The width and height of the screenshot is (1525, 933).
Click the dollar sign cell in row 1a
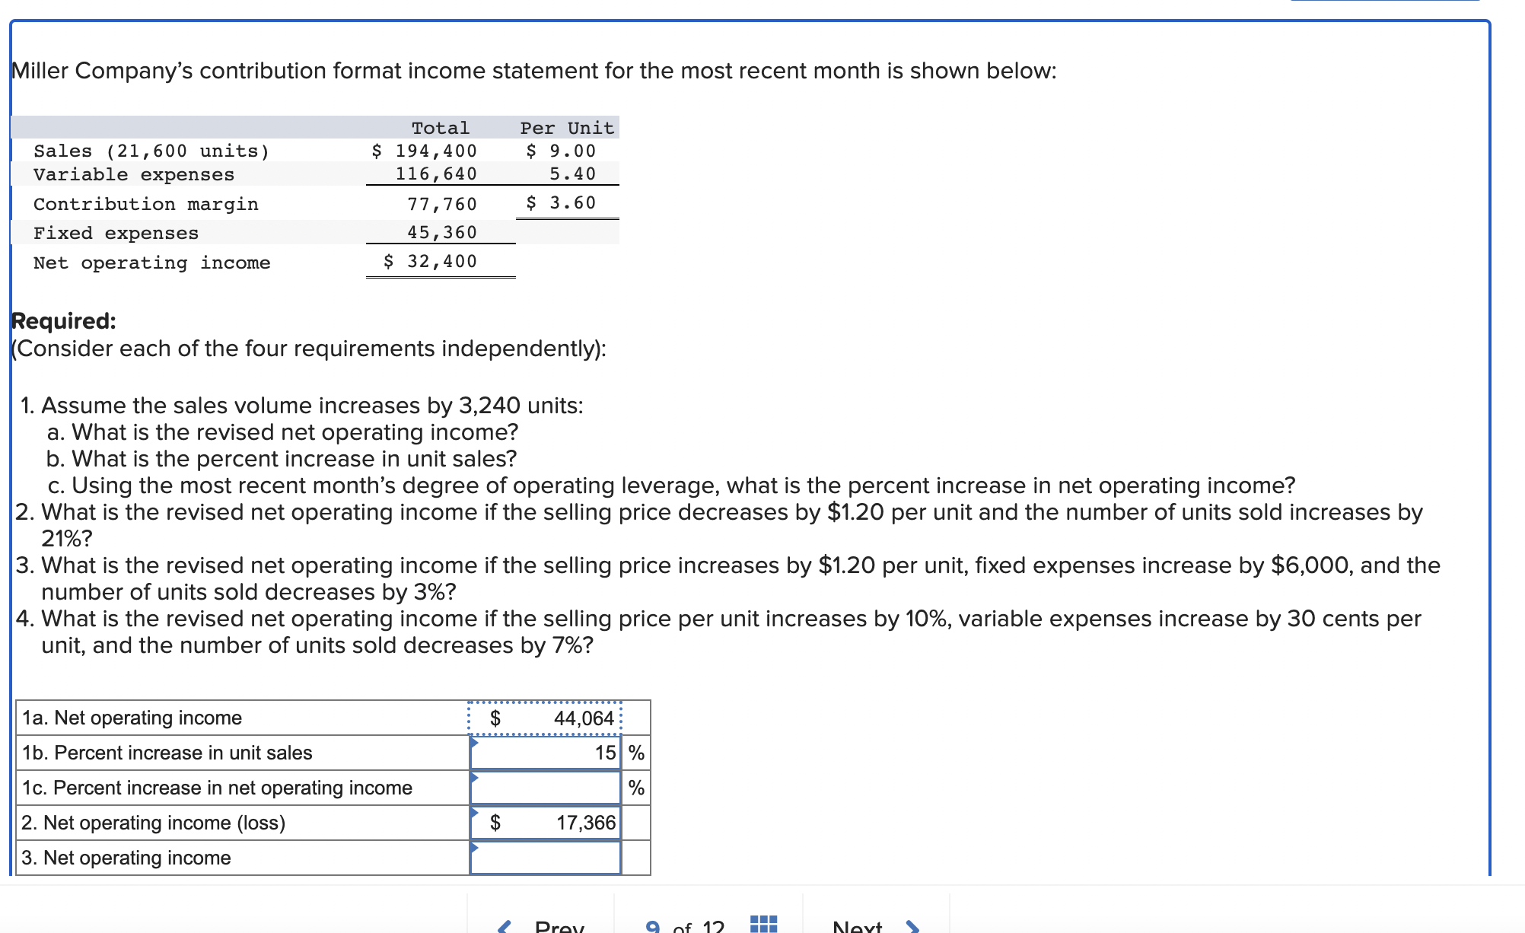pyautogui.click(x=495, y=718)
